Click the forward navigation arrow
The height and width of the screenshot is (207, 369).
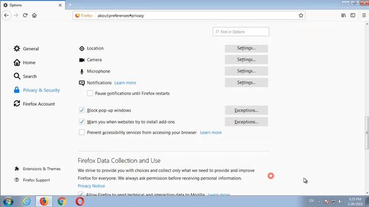pos(16,16)
